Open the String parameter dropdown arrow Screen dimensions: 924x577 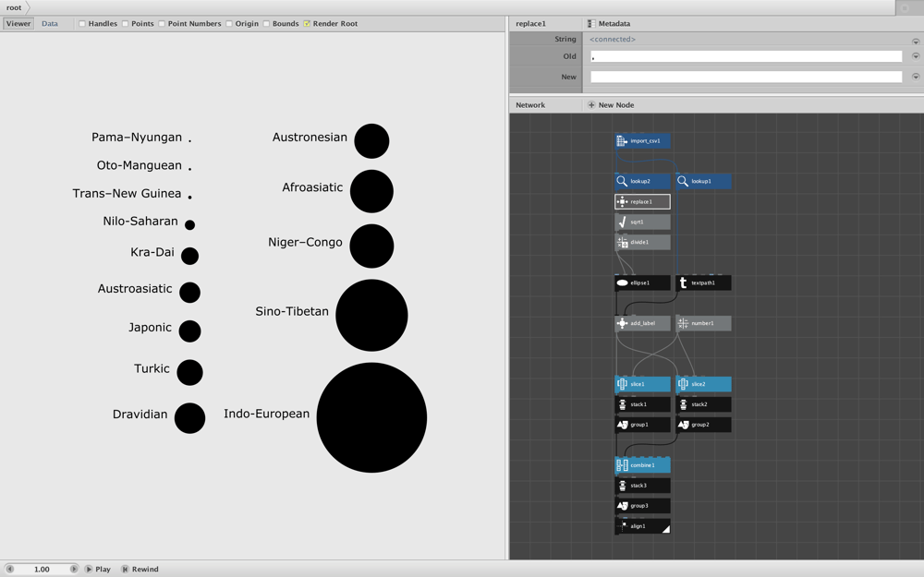[916, 42]
